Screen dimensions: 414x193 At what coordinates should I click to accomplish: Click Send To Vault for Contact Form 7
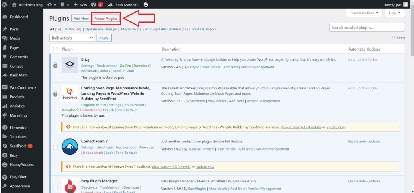pos(126,153)
